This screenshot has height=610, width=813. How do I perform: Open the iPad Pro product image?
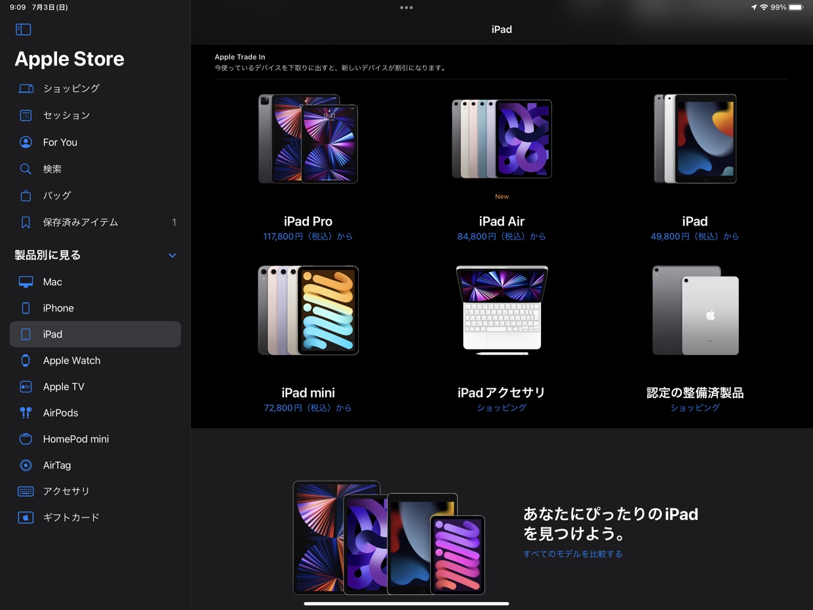(x=308, y=139)
